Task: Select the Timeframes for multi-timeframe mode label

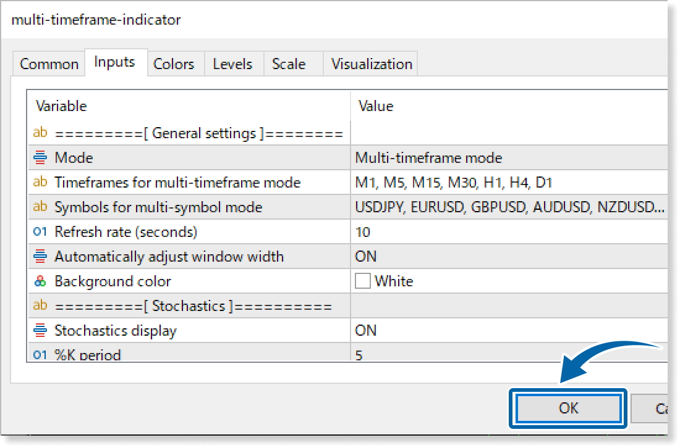Action: click(x=177, y=183)
